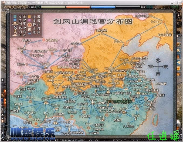Click the 天忍教 sect pillar icon
This screenshot has height=142, width=183.
pos(125,64)
